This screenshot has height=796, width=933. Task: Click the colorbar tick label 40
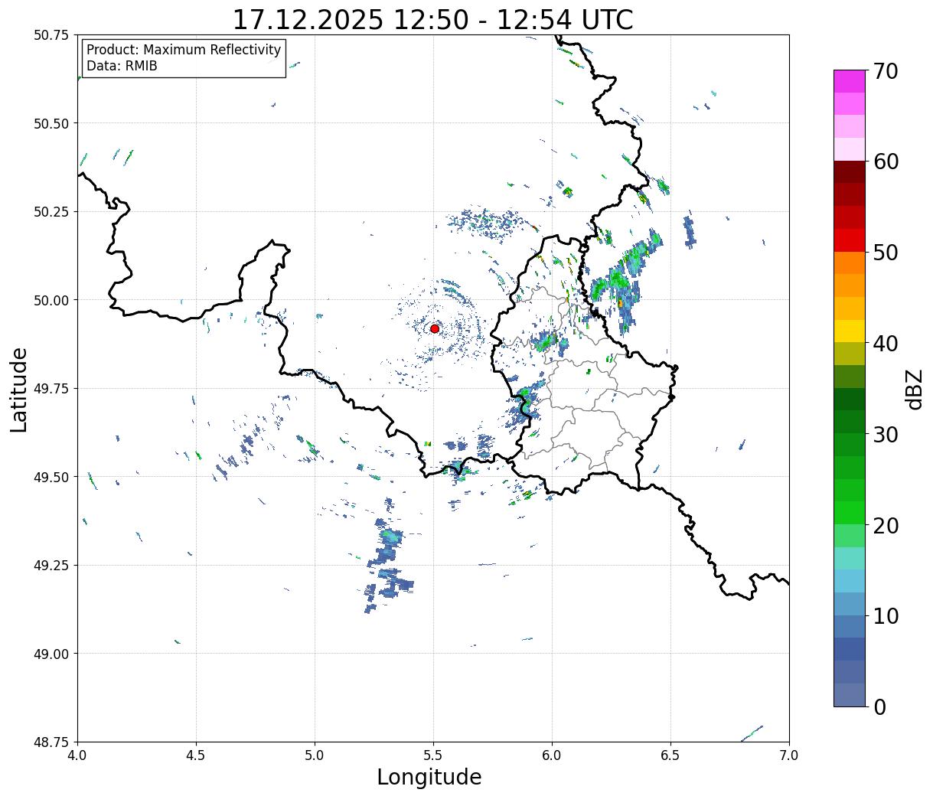(x=886, y=344)
